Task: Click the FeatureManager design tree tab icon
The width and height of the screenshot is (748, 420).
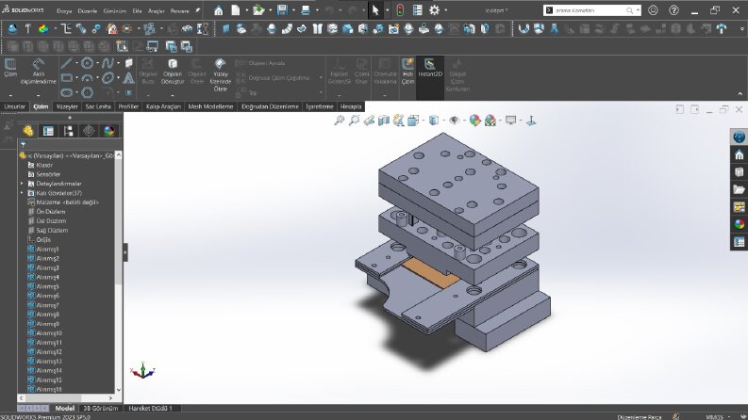Action: 28,131
